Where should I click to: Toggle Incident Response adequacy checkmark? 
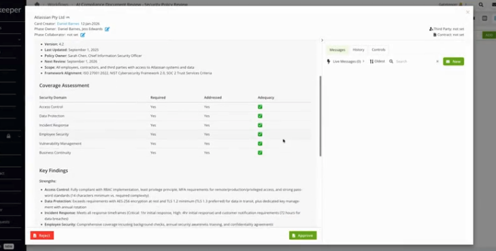point(260,125)
